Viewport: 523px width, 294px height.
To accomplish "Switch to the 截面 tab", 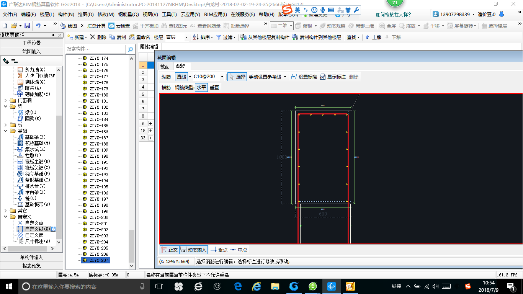I will click(x=165, y=67).
